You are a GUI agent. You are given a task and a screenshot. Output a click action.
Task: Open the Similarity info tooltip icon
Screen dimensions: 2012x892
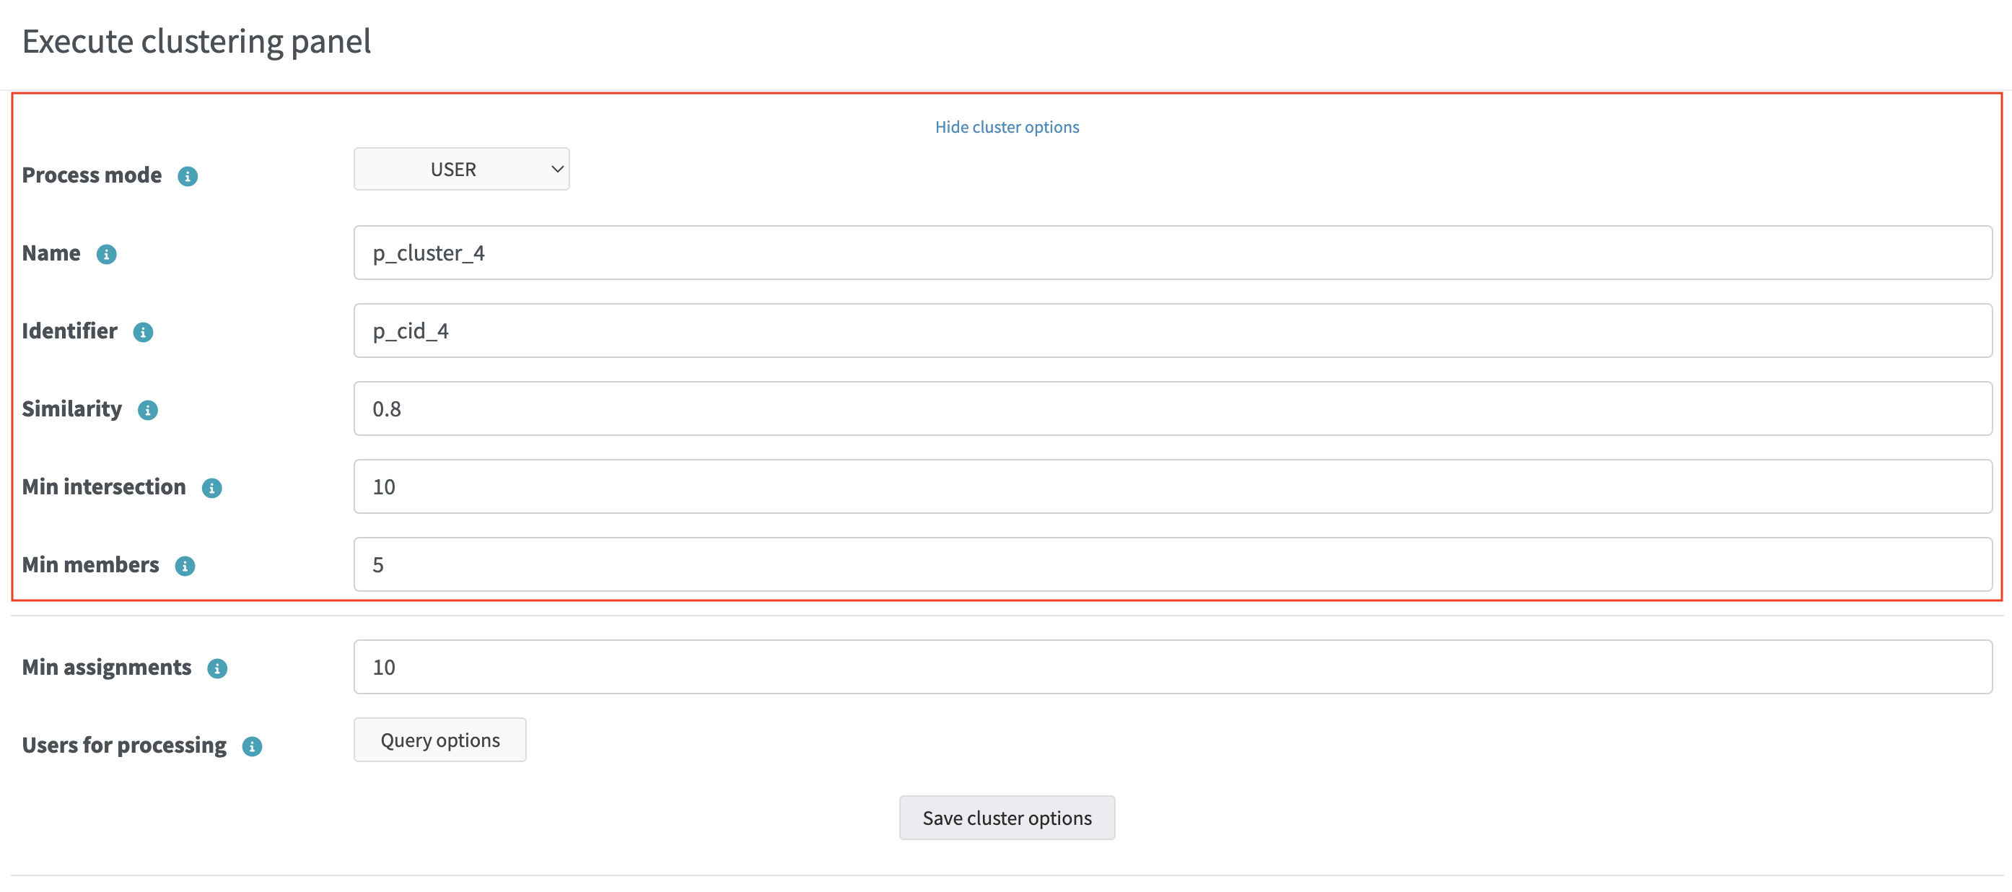tap(148, 410)
